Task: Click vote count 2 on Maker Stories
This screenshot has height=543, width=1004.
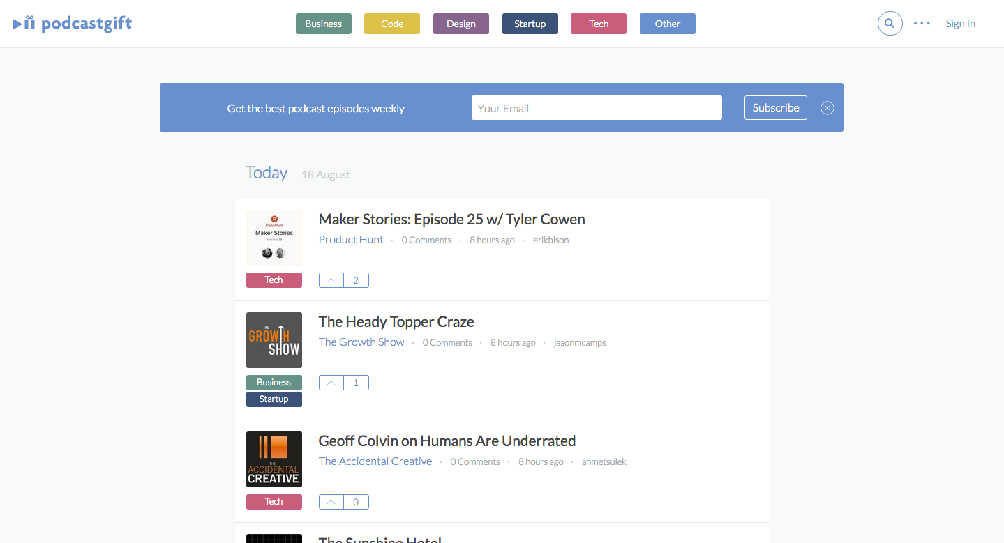Action: pyautogui.click(x=356, y=280)
